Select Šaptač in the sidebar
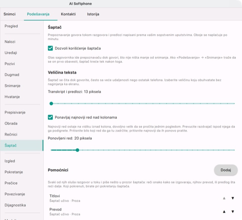Viewport: 242px width, 220px height. [x=22, y=145]
